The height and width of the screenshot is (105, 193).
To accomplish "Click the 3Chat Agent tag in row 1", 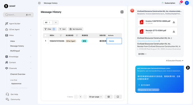I will 71,41.
